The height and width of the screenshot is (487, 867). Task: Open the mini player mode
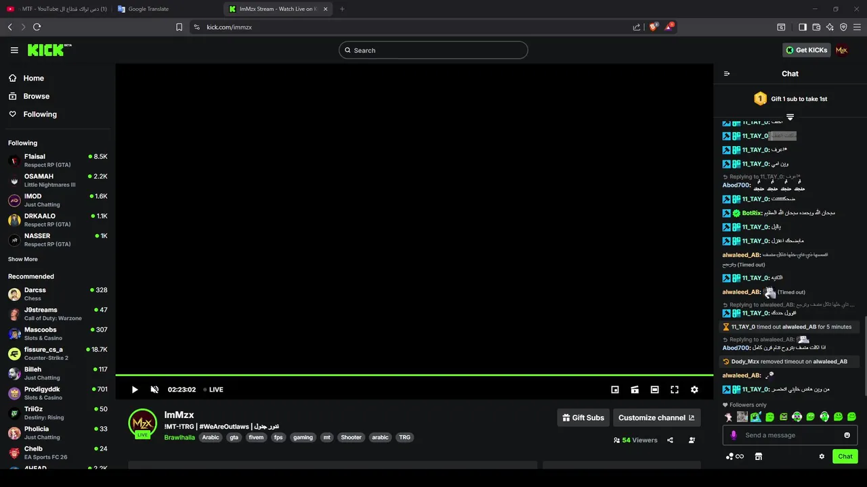(615, 390)
